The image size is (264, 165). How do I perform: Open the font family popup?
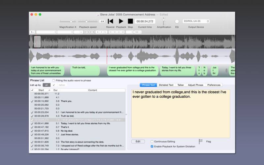[x=46, y=32]
